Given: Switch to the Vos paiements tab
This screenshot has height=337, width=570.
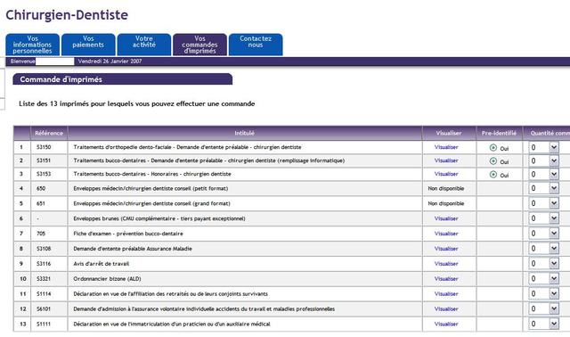Looking at the screenshot, I should point(88,45).
